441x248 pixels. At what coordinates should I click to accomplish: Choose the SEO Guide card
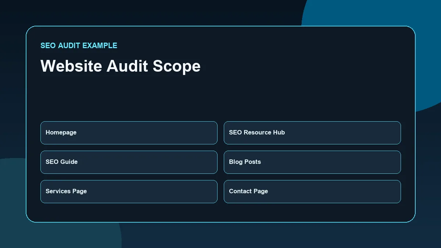[x=129, y=162]
